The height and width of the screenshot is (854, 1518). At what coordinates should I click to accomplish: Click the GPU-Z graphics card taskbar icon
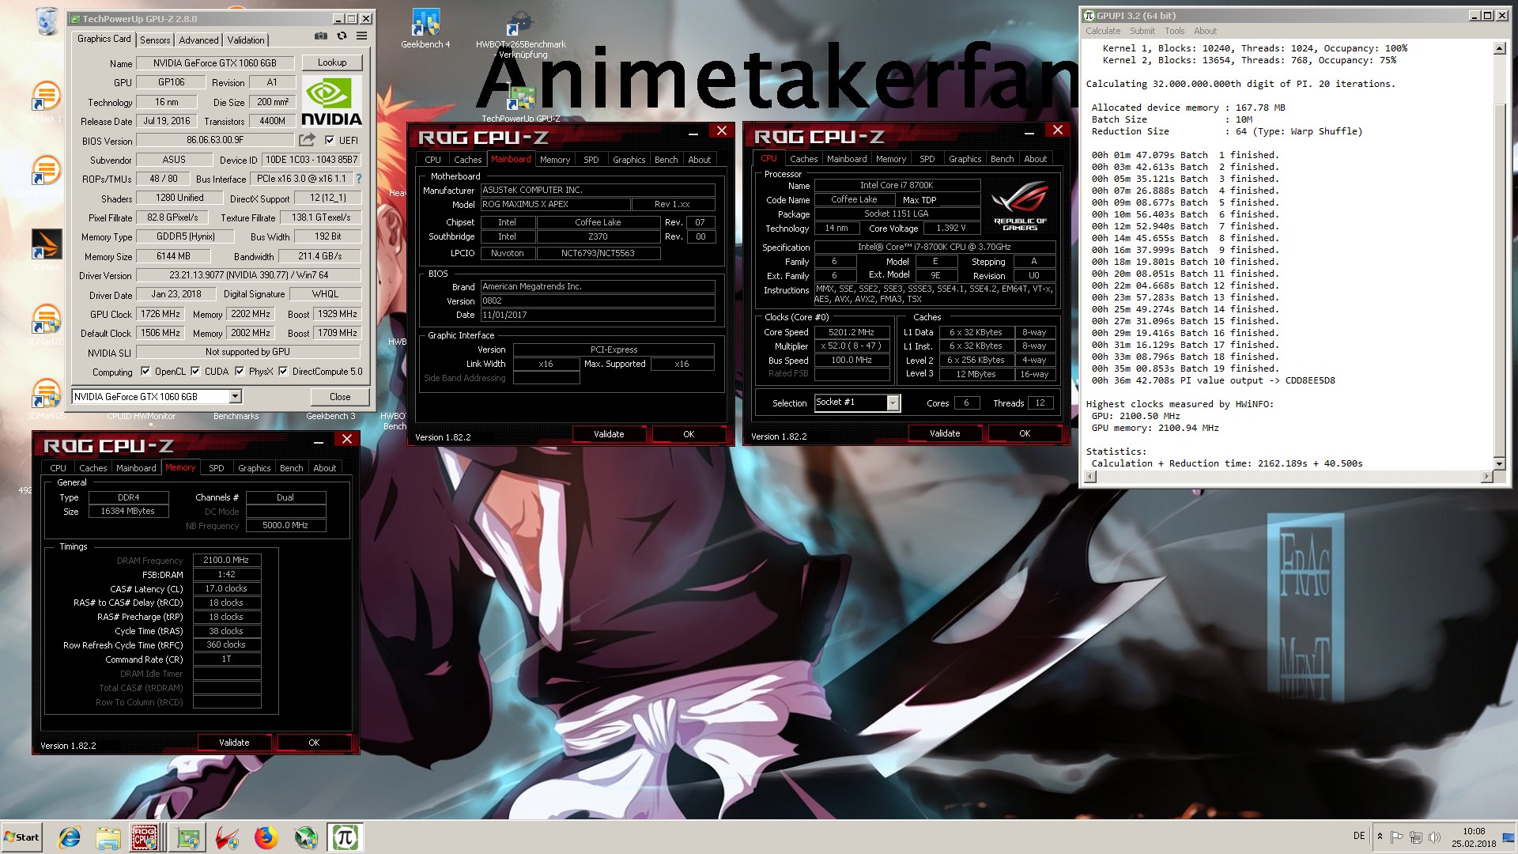pyautogui.click(x=187, y=837)
